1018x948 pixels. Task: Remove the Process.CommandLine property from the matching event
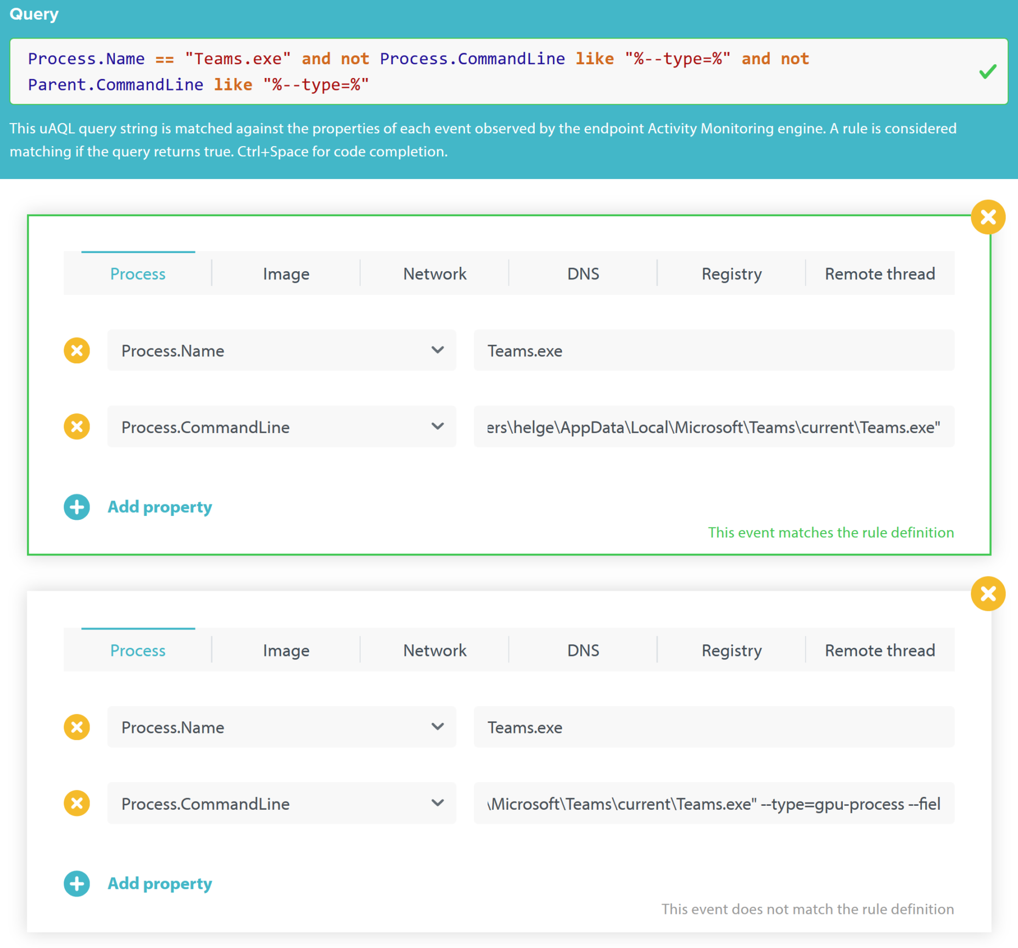[77, 427]
